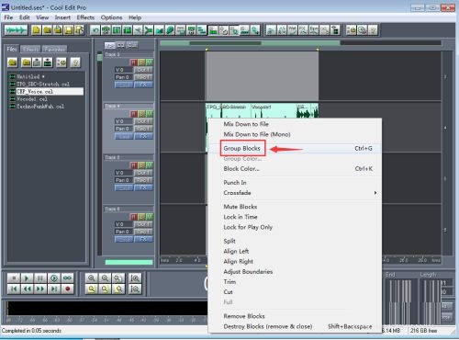
Task: Mute Track 4 with the green M button
Action: coord(149,114)
